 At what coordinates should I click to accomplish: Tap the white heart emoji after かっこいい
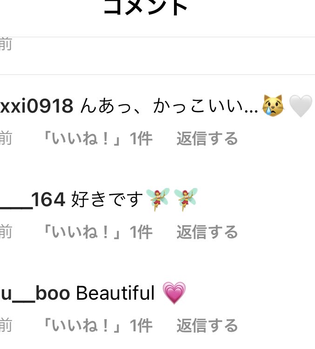301,106
